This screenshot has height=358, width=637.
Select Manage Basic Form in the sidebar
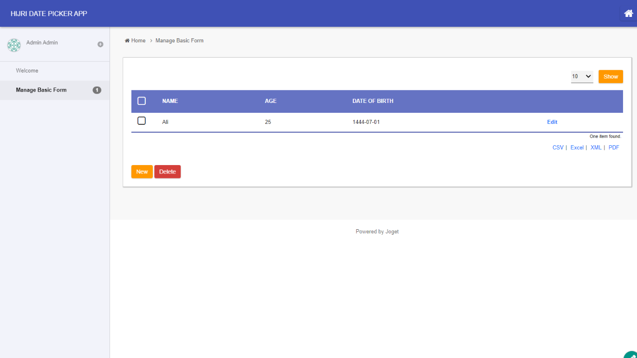(41, 90)
